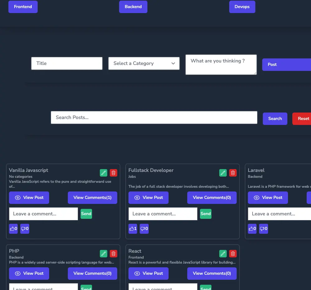311x290 pixels.
Task: Like the Laravel post
Action: click(252, 229)
